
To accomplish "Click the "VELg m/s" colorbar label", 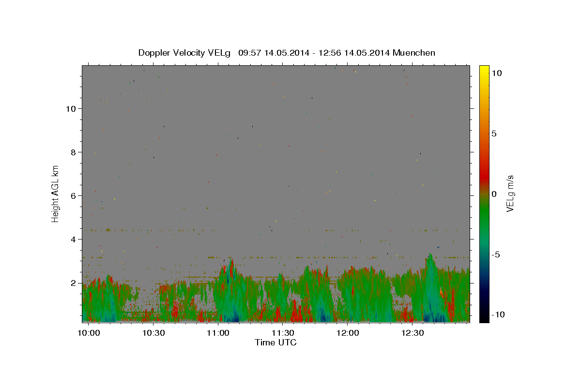I will pos(510,193).
